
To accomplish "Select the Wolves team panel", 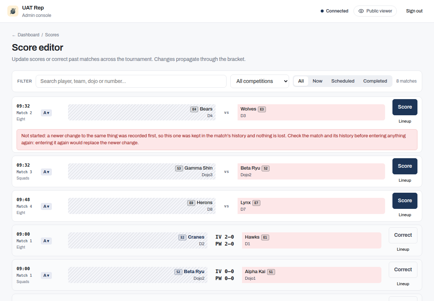I will (x=311, y=112).
